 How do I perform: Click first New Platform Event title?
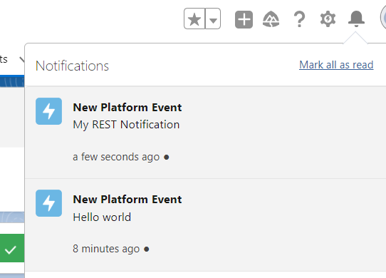(127, 108)
